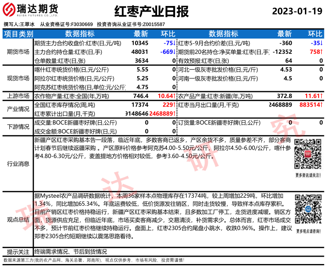Select the 提示关注 row label
The width and height of the screenshot is (326, 267).
pyautogui.click(x=17, y=252)
